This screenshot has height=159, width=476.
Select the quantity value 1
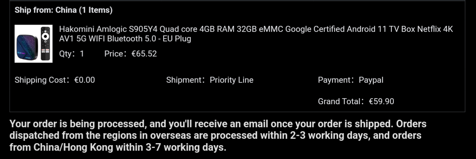(x=82, y=54)
